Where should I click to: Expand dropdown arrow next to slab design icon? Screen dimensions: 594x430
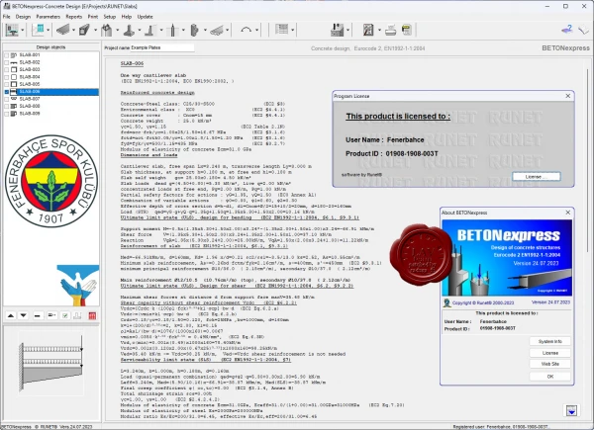[23, 31]
